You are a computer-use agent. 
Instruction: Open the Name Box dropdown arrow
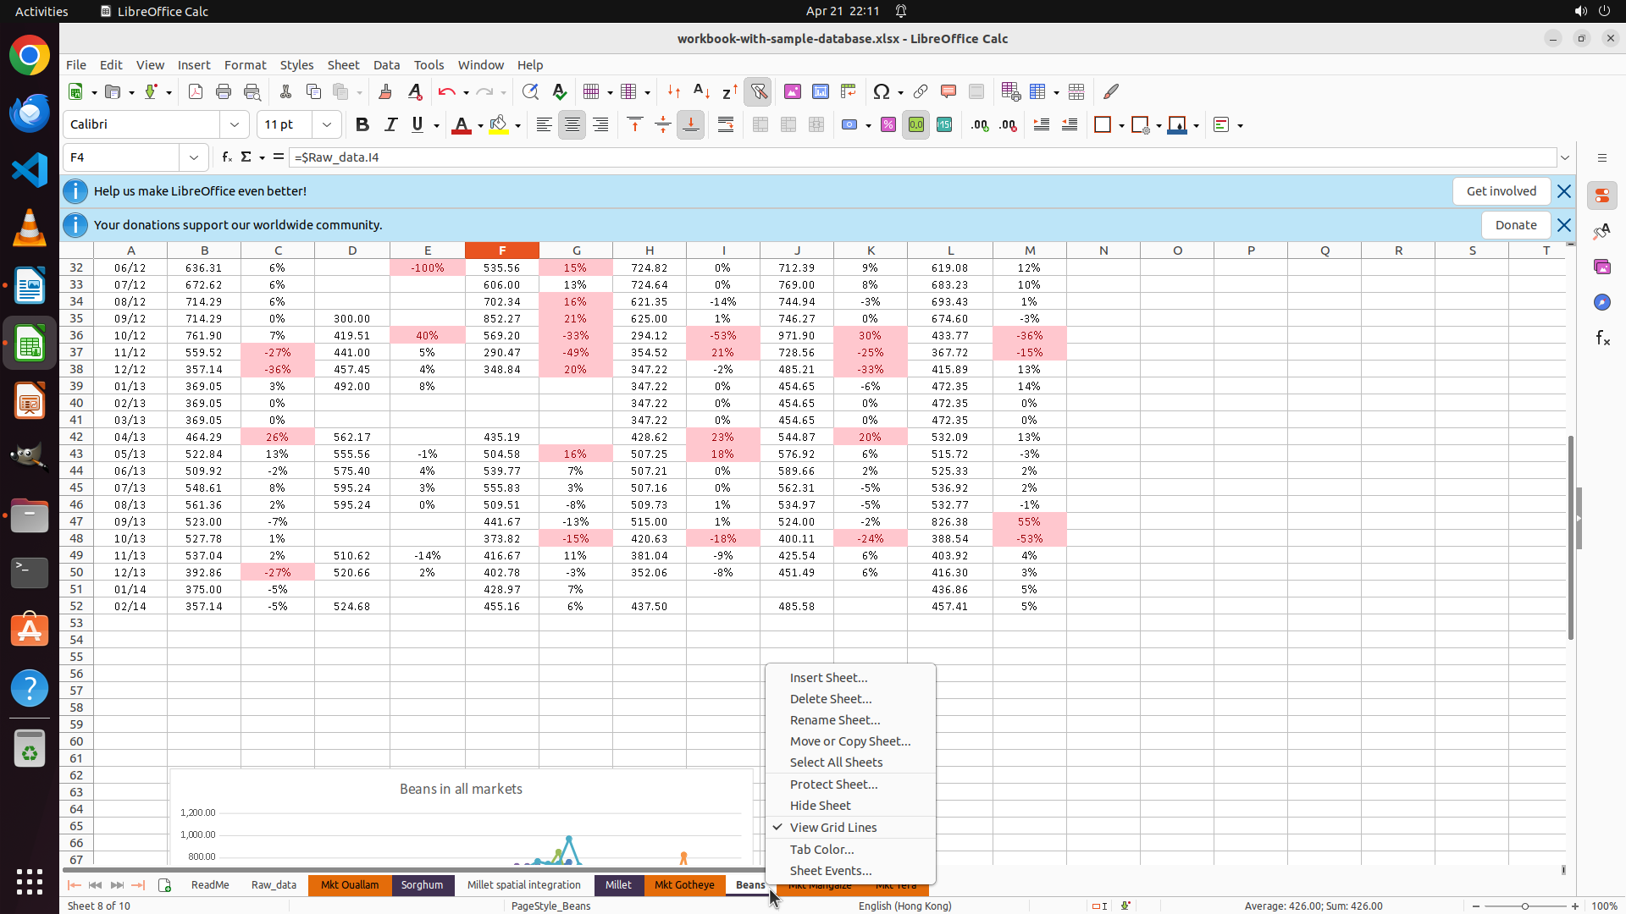click(x=194, y=157)
